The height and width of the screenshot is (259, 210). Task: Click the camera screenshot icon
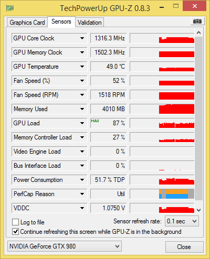pyautogui.click(x=197, y=21)
